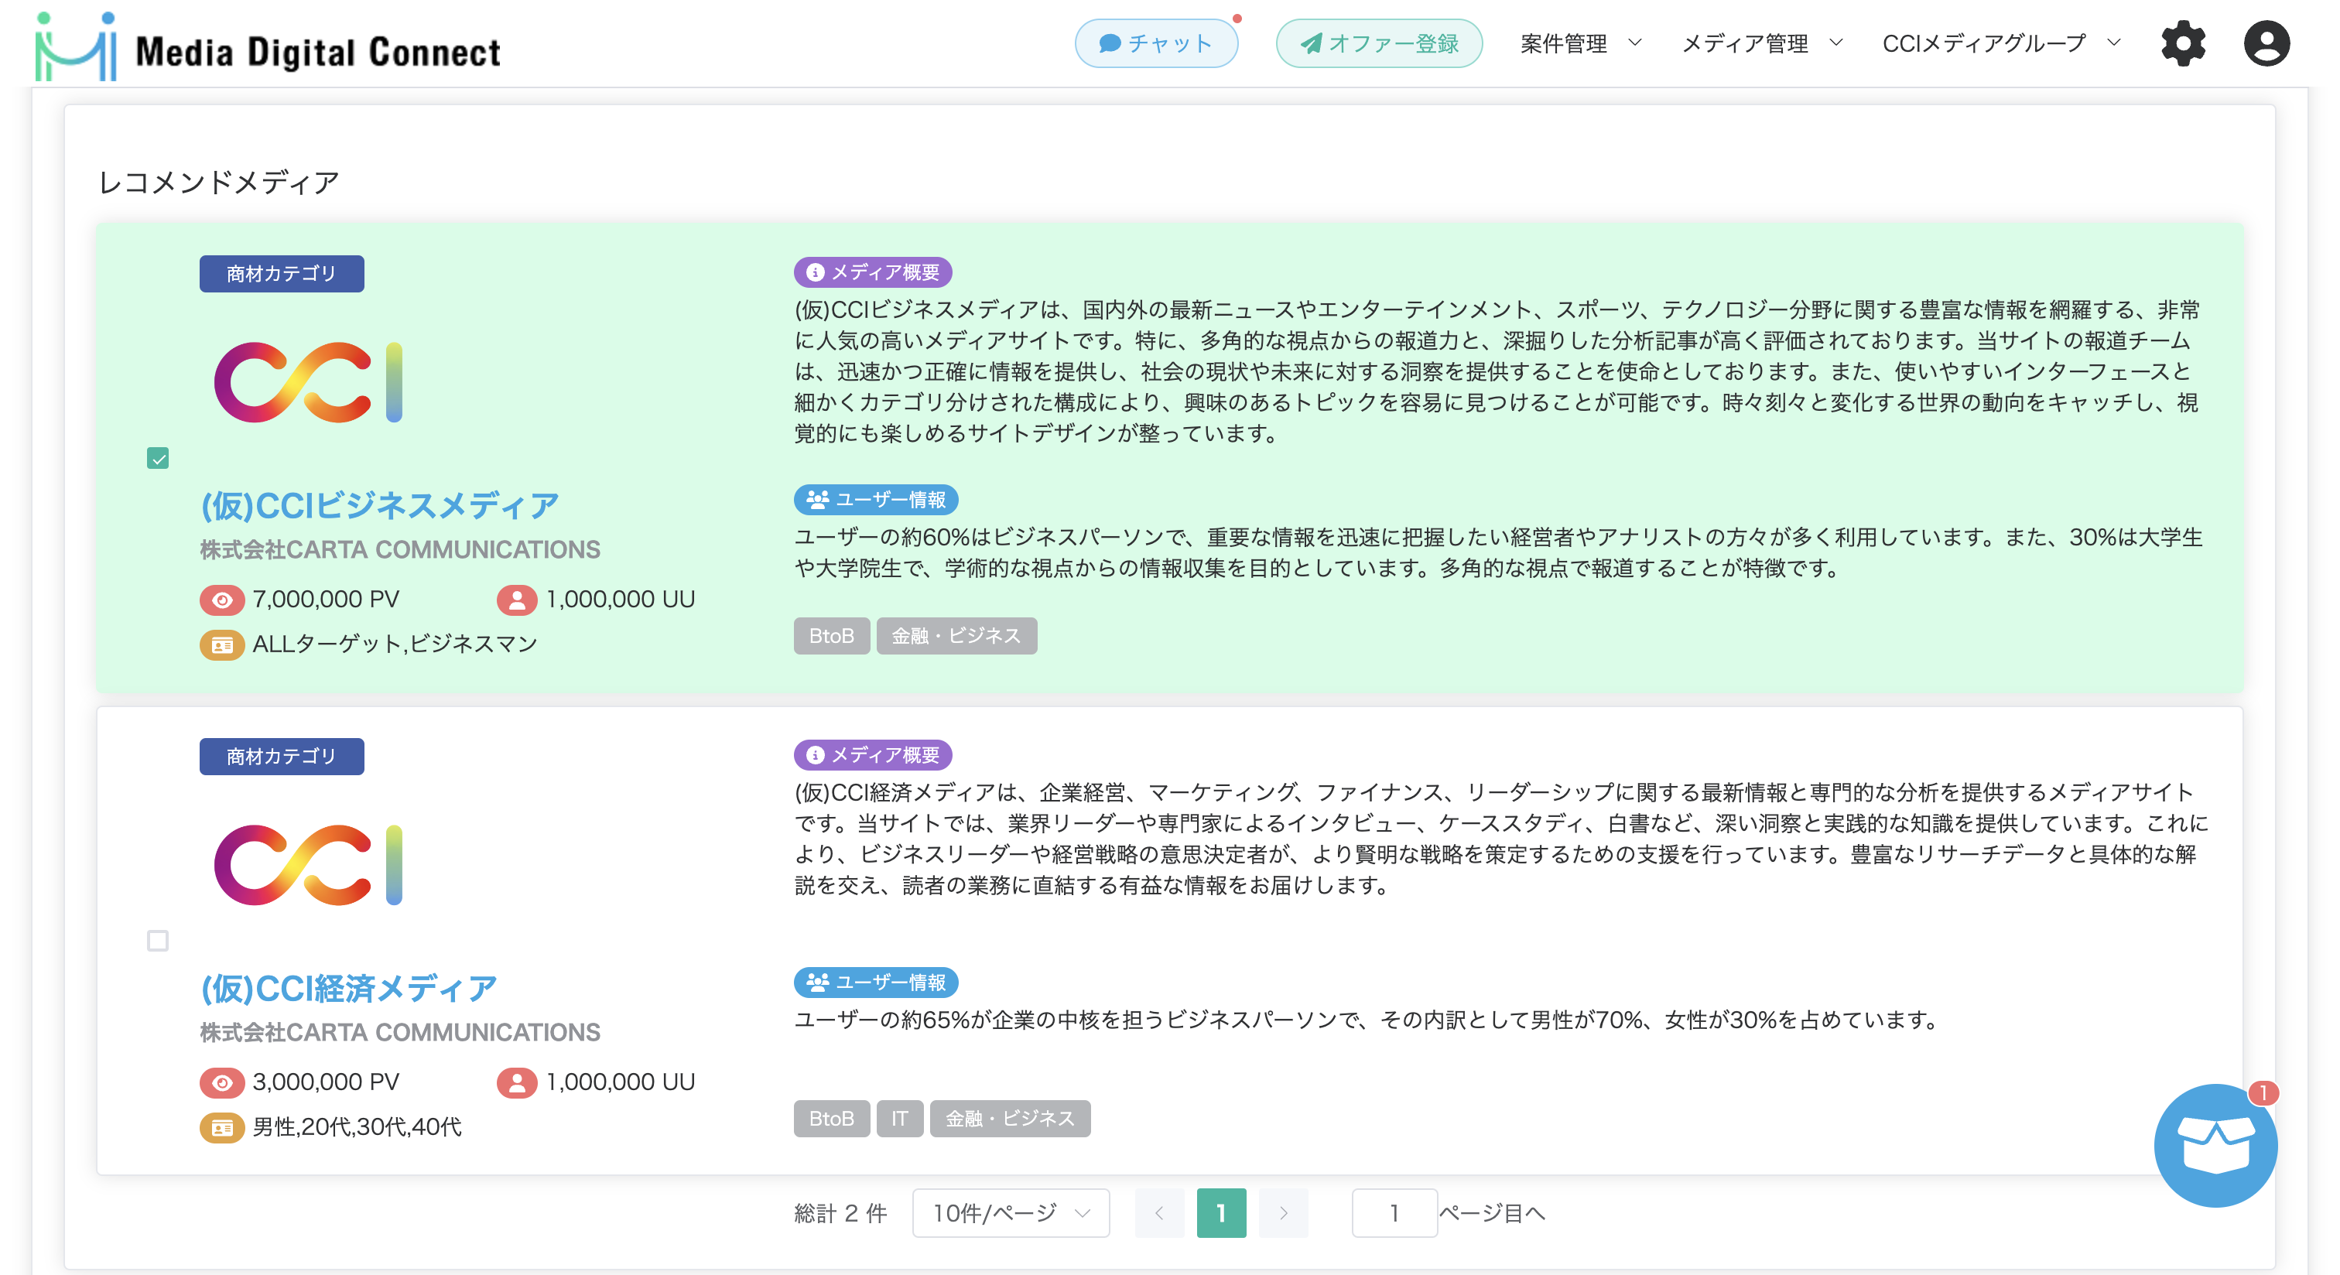The width and height of the screenshot is (2340, 1275).
Task: Go to next page arrow
Action: tap(1284, 1213)
